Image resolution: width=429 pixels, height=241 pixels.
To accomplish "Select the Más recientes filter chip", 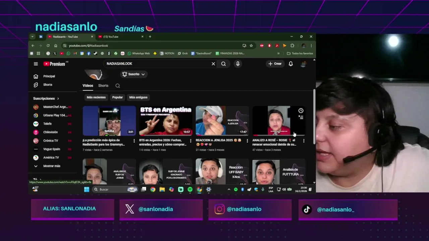I will [96, 97].
